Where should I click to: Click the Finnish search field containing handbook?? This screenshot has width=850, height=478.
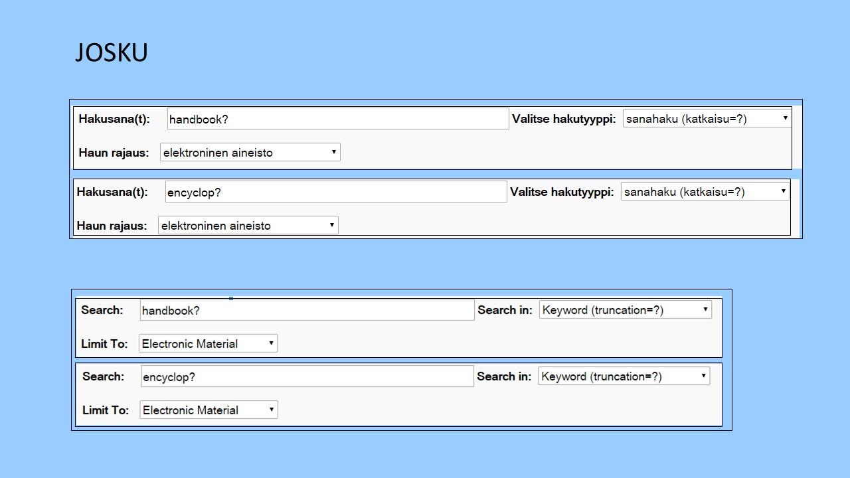tap(338, 119)
